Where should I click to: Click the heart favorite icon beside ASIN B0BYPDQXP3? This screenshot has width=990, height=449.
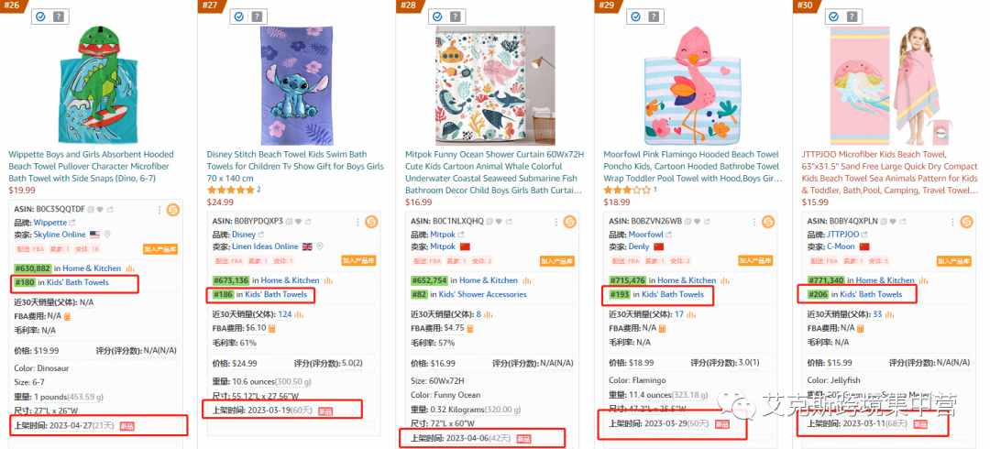300,222
